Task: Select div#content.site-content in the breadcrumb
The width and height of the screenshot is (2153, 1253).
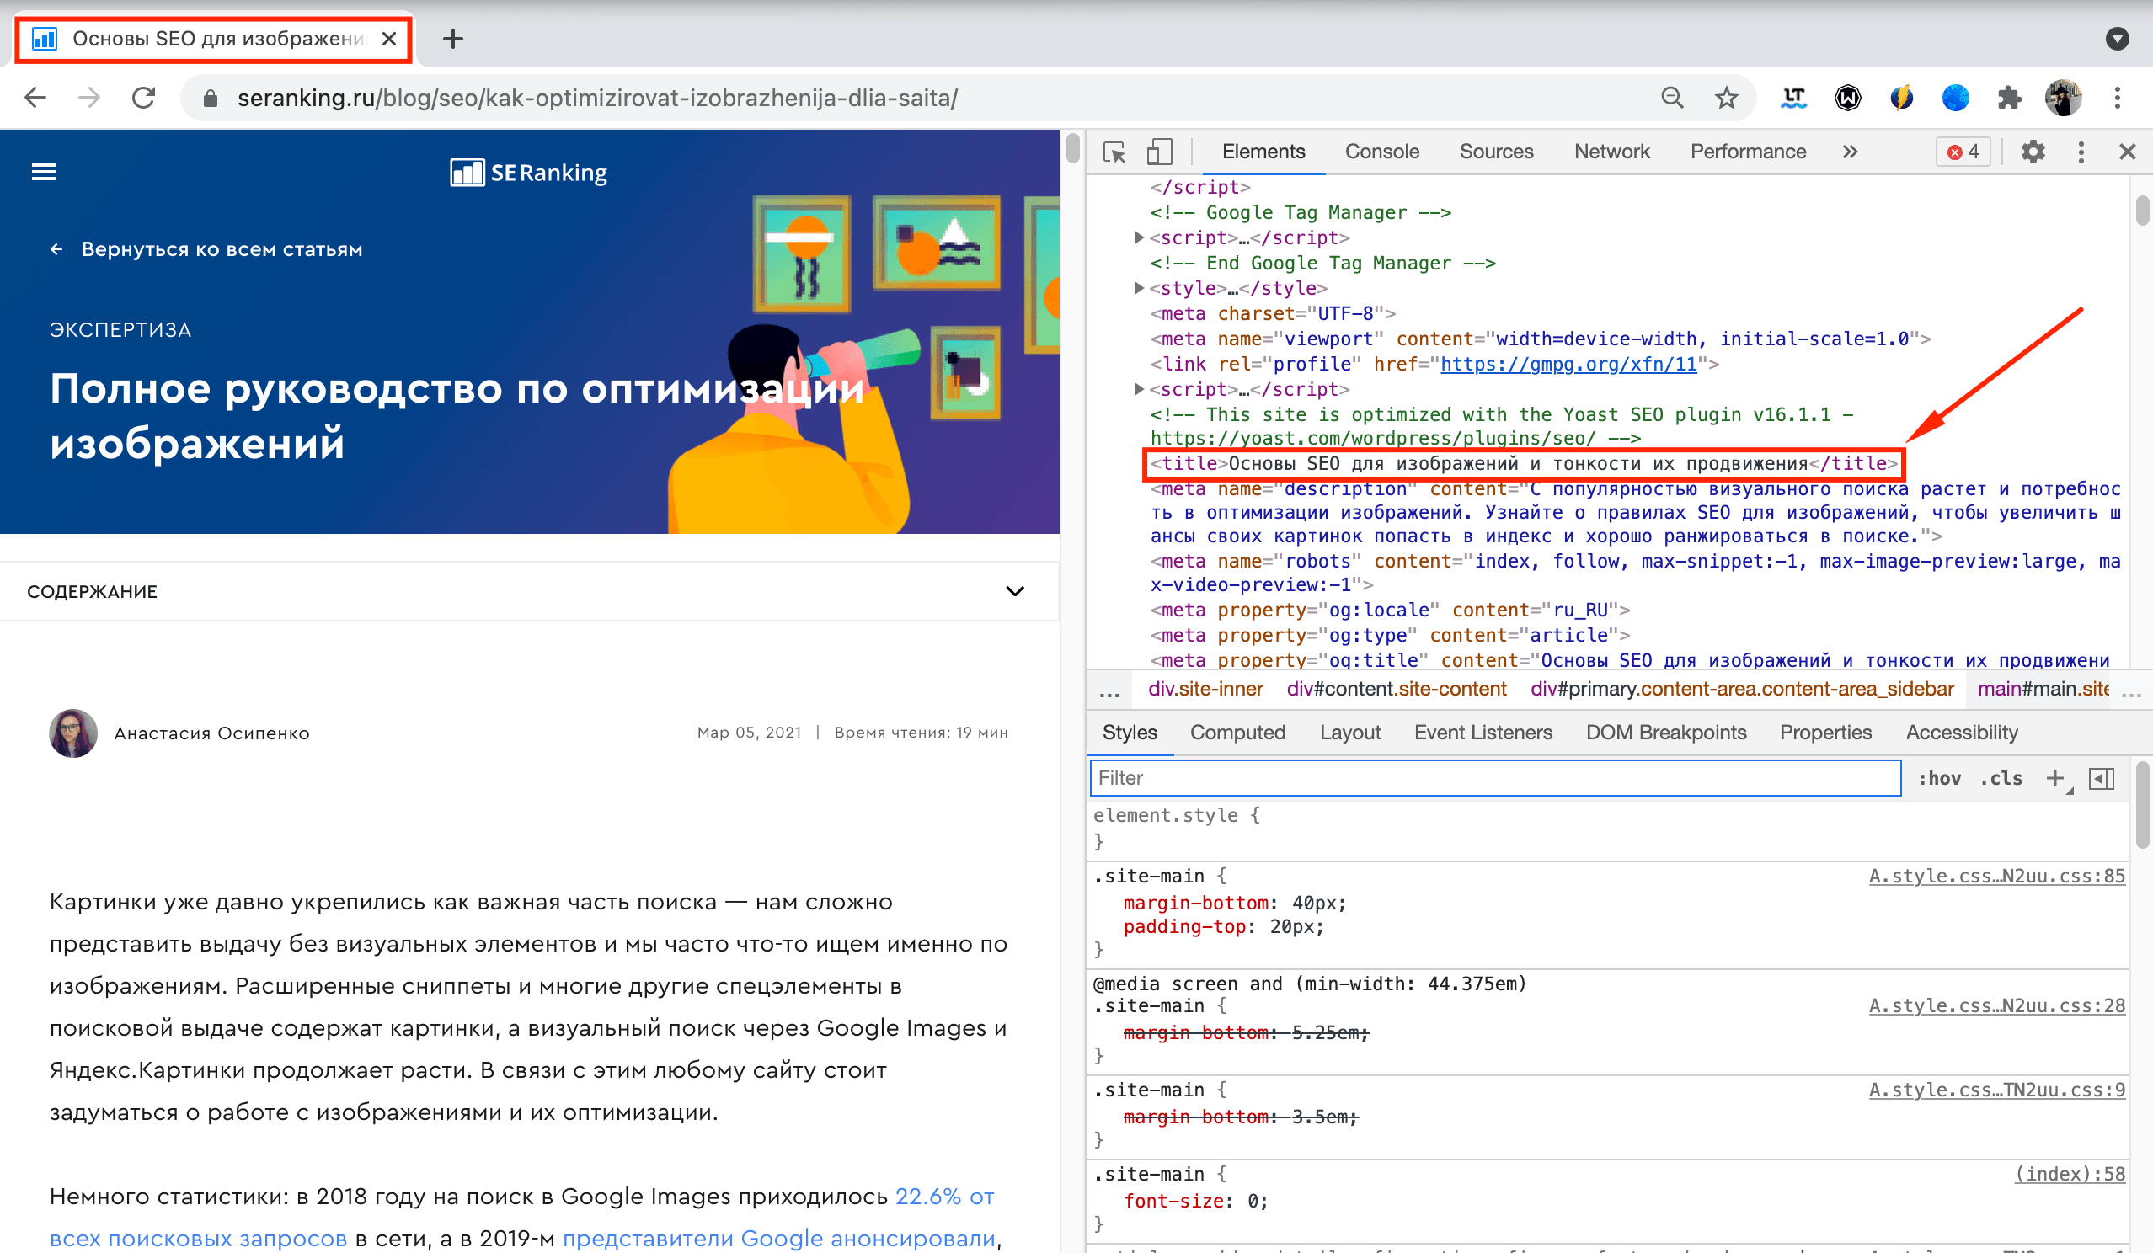Action: pos(1396,690)
